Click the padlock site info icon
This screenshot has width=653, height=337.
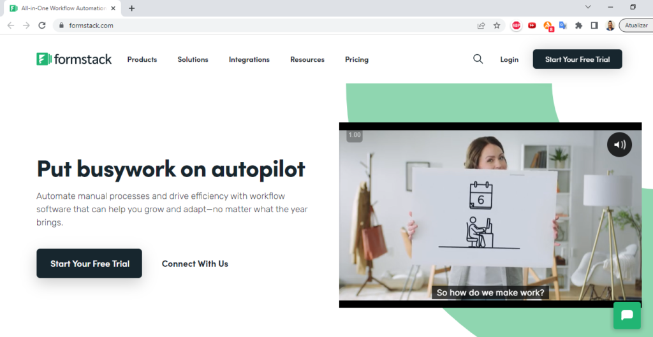point(62,25)
